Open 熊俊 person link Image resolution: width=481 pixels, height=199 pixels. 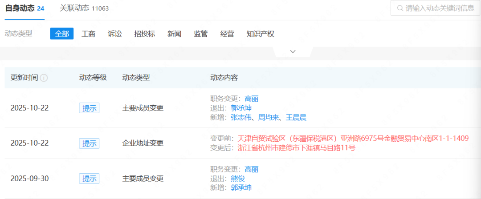238,179
